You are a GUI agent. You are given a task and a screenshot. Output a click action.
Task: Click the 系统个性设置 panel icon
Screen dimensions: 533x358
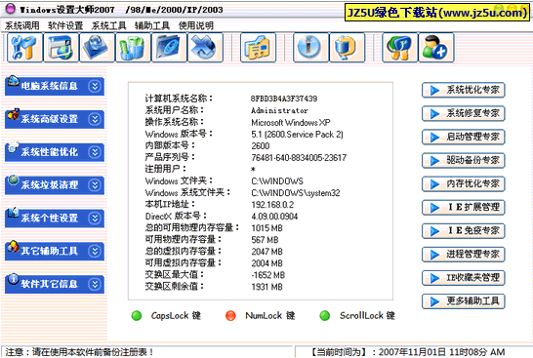[13, 214]
